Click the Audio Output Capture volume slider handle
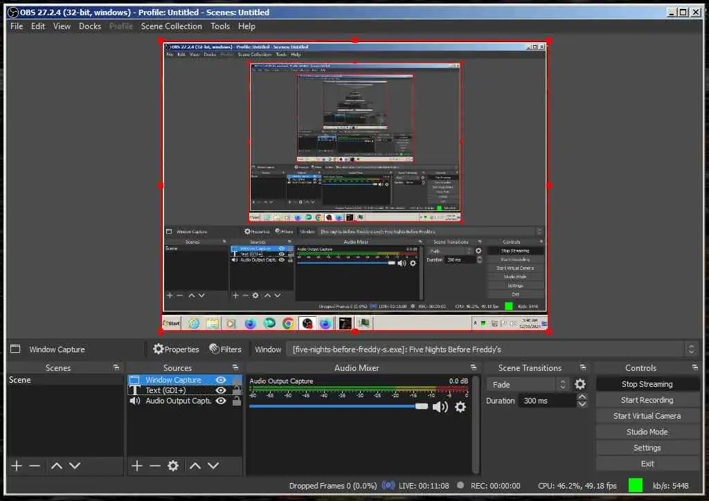 coord(422,406)
